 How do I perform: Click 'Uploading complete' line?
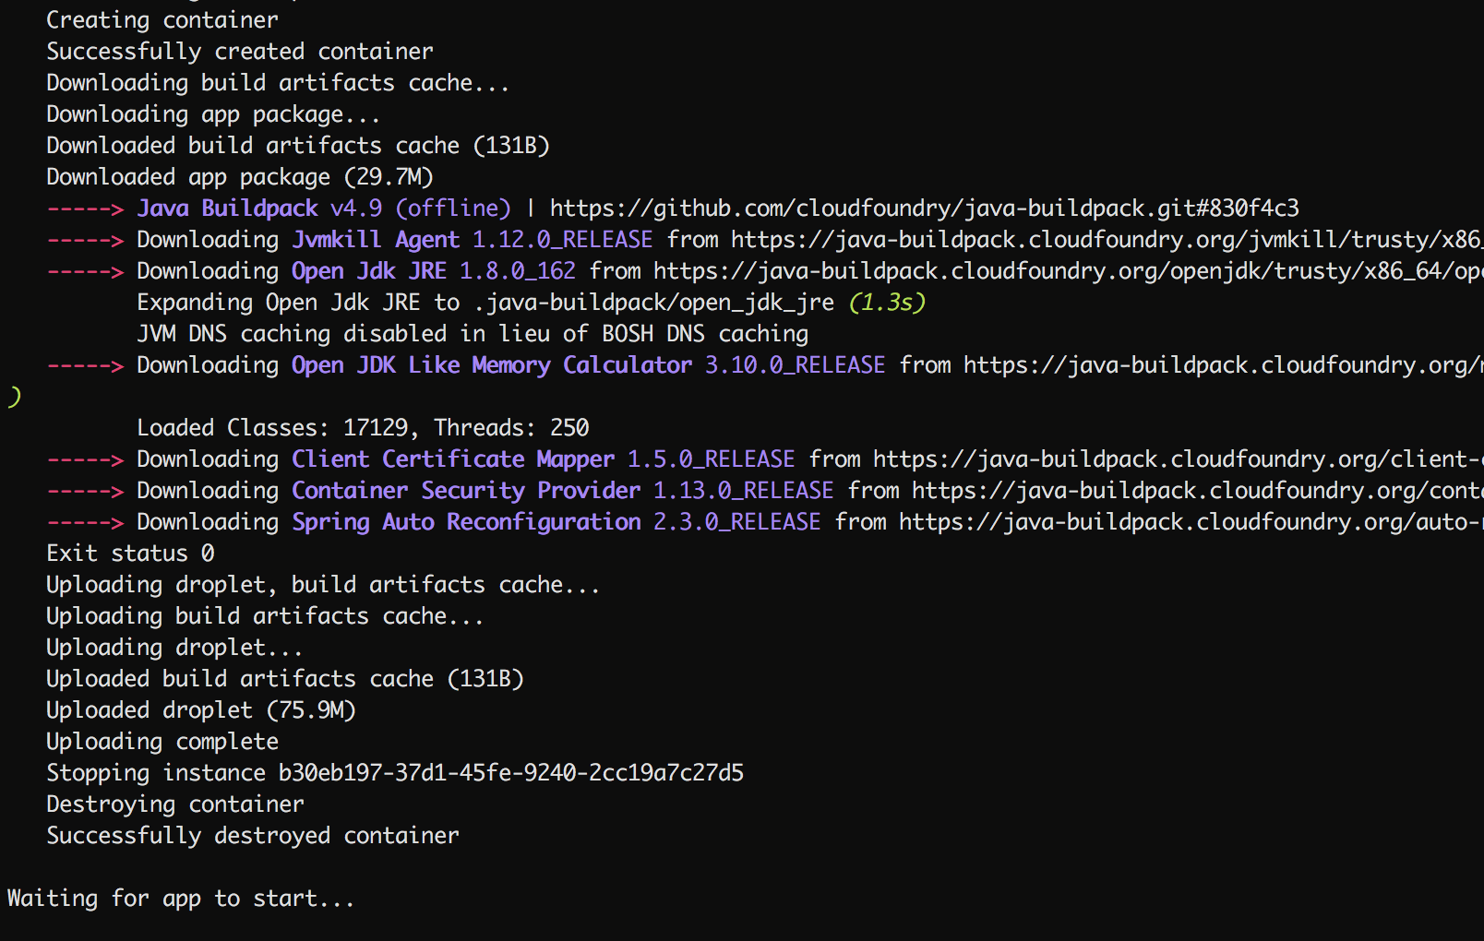tap(162, 742)
